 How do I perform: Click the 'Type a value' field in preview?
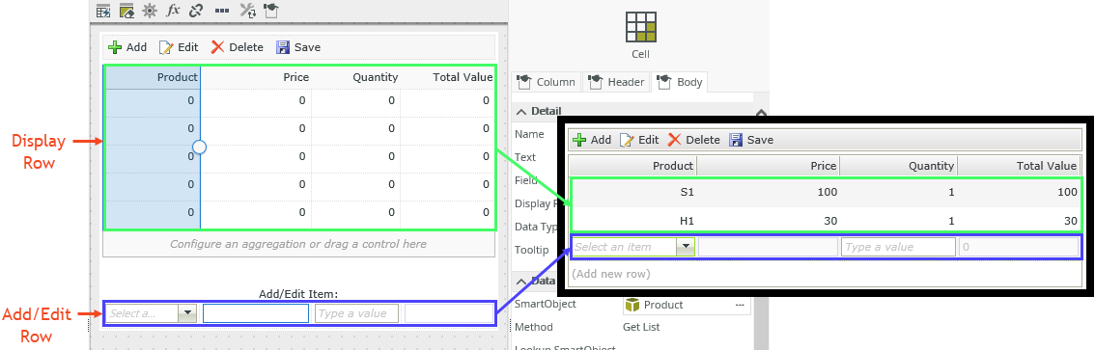pos(898,246)
